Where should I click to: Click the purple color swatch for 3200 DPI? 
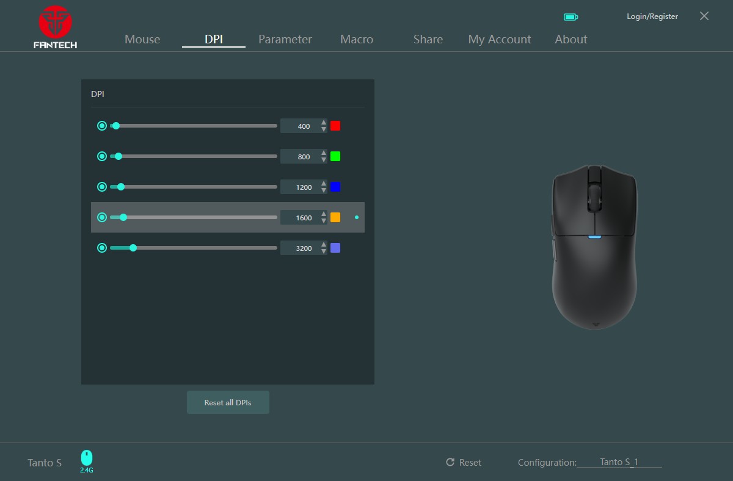(335, 248)
